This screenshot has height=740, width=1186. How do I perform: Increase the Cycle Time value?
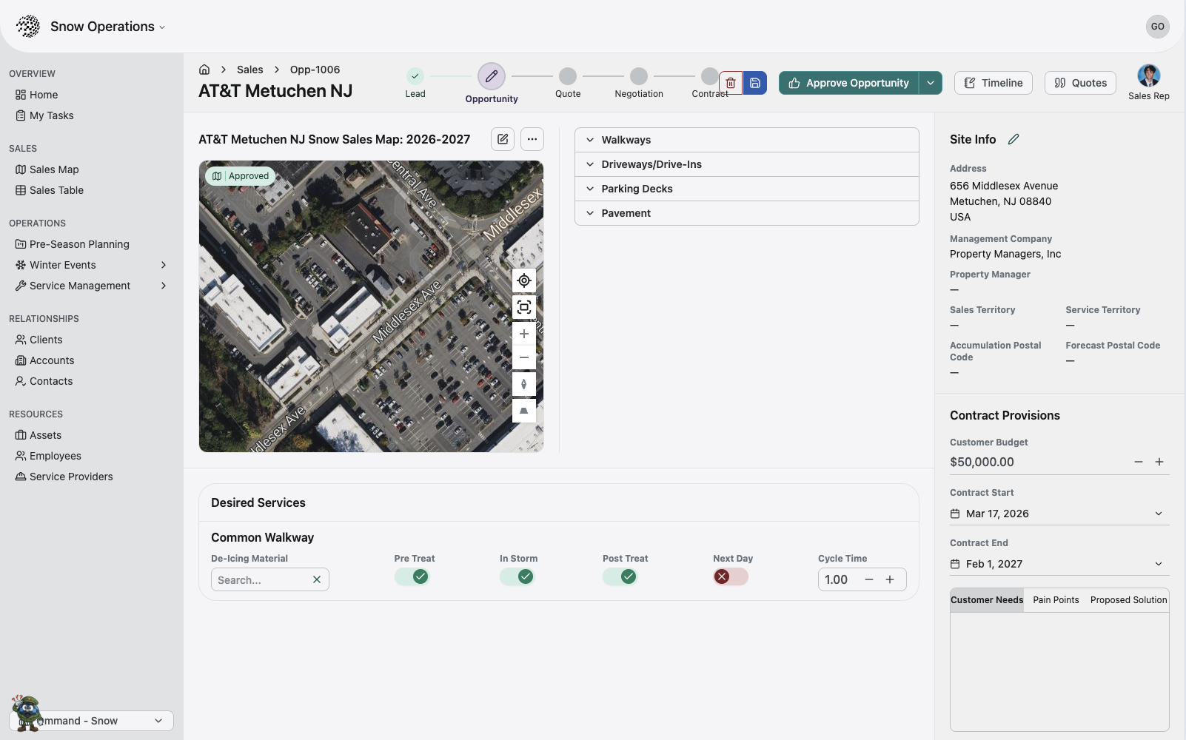tap(890, 579)
